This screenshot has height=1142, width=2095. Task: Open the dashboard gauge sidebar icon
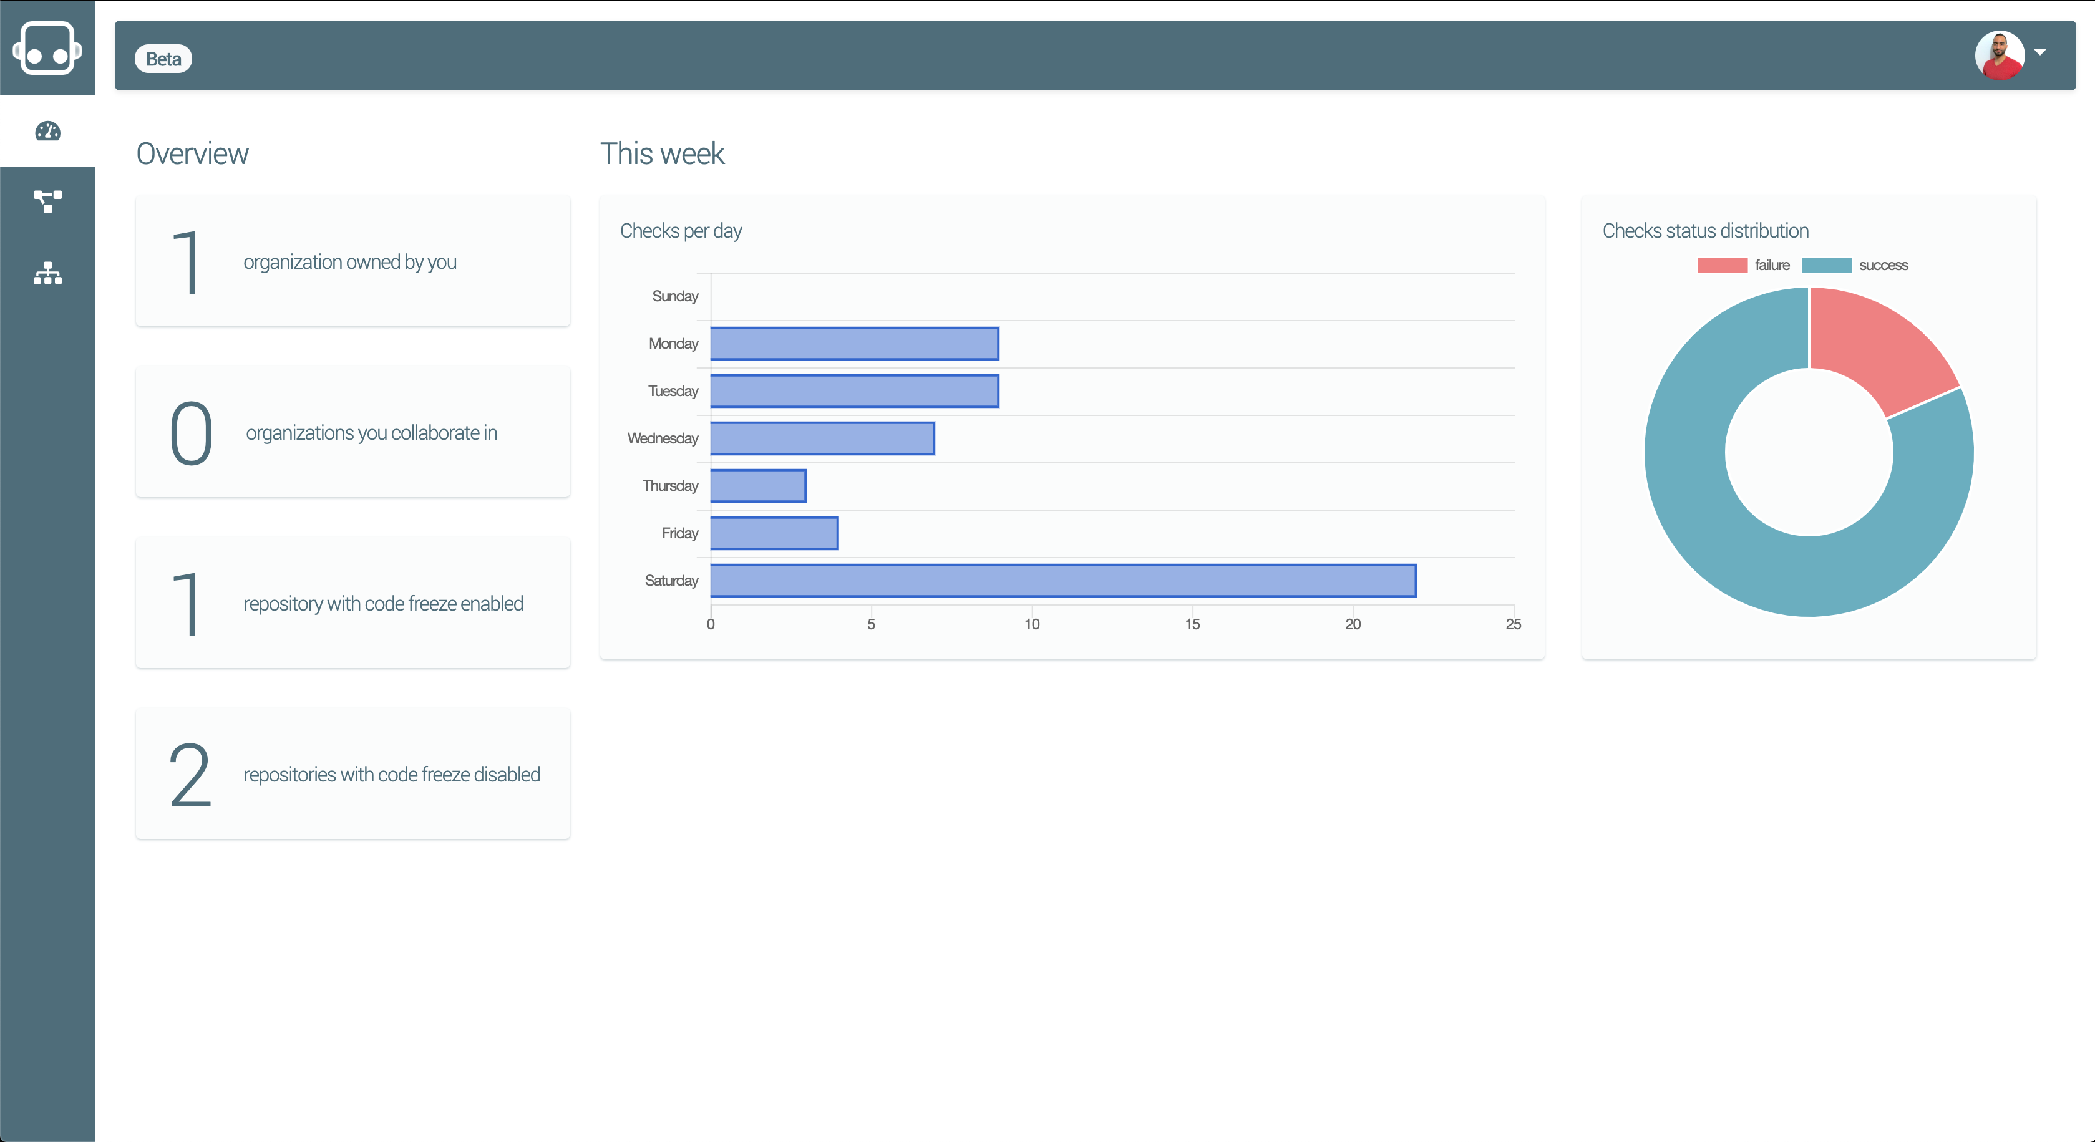click(x=47, y=131)
